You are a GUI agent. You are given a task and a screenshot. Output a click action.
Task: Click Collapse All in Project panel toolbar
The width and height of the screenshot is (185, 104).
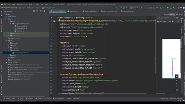(40, 11)
